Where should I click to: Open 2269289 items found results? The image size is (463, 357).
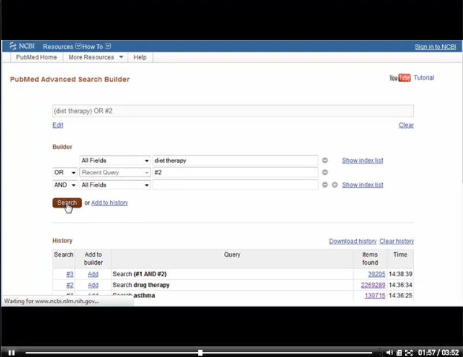click(x=373, y=285)
